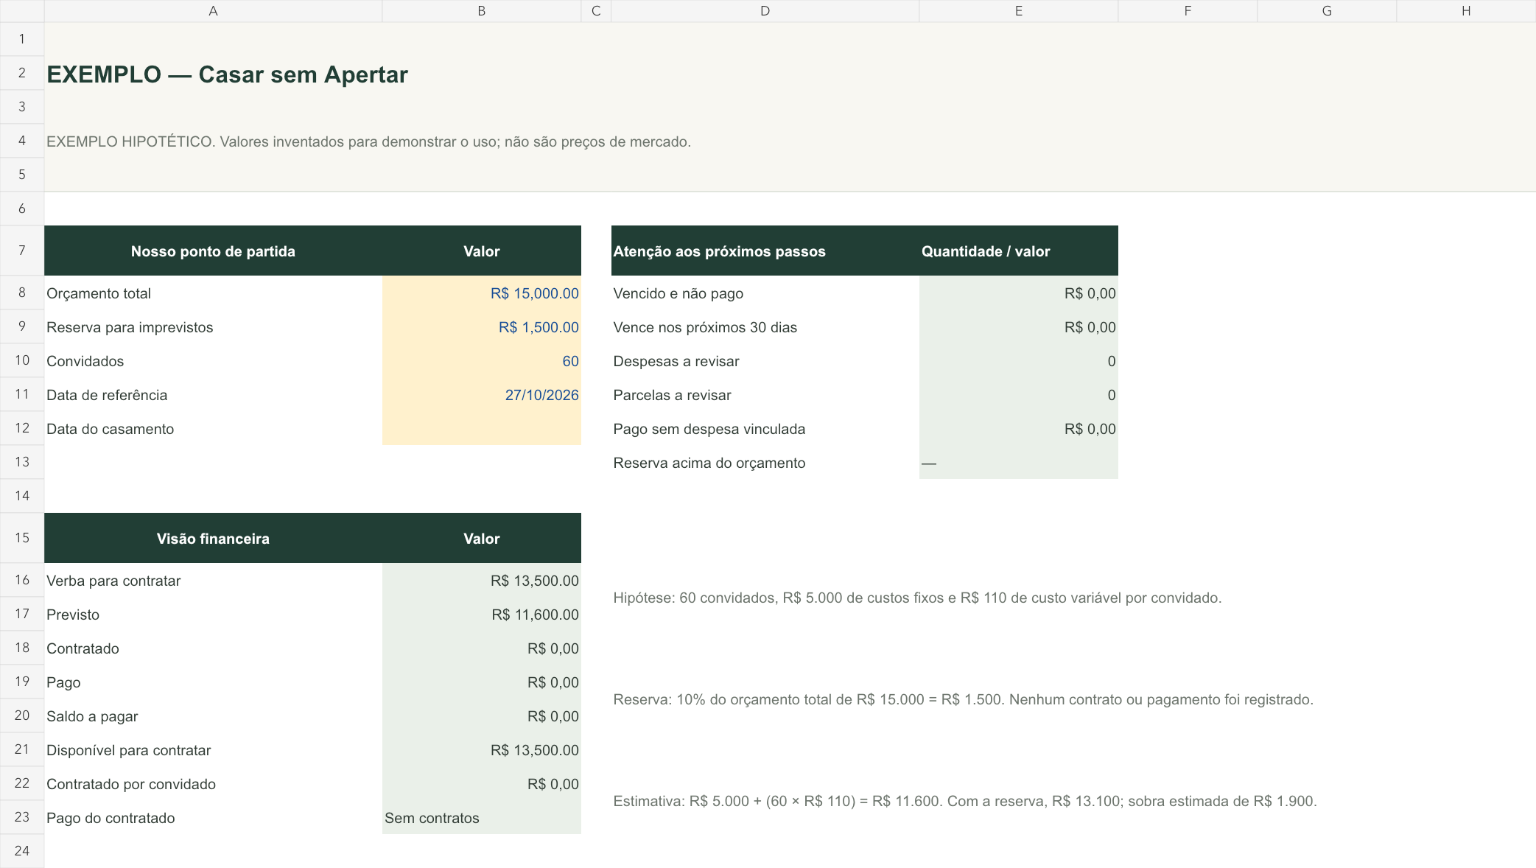Edit the R$ 1,500.00 reserve input cell
This screenshot has height=868, width=1536.
pyautogui.click(x=482, y=327)
